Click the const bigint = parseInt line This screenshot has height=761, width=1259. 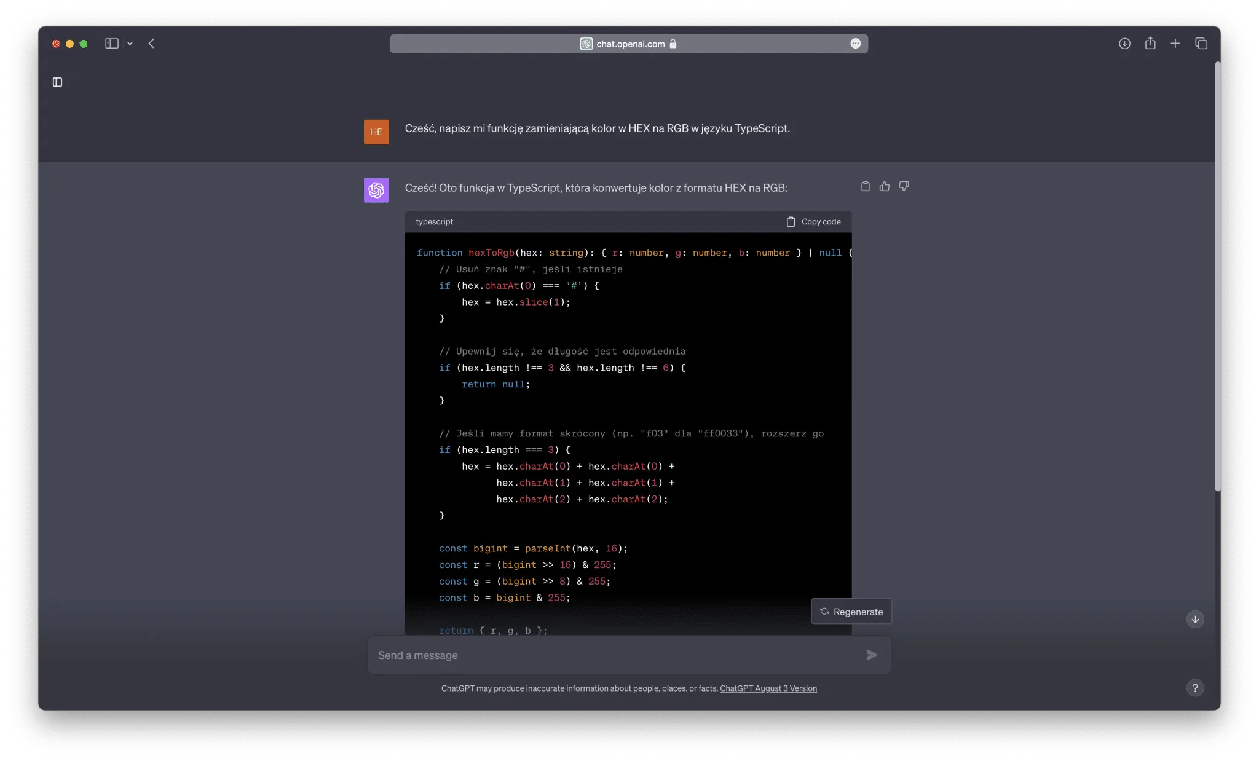point(533,549)
